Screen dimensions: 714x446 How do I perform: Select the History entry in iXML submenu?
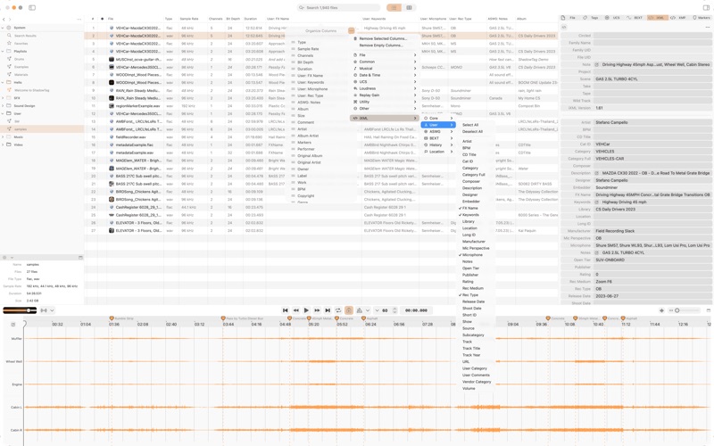click(438, 145)
